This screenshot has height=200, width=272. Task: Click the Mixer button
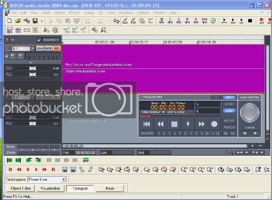[110, 188]
